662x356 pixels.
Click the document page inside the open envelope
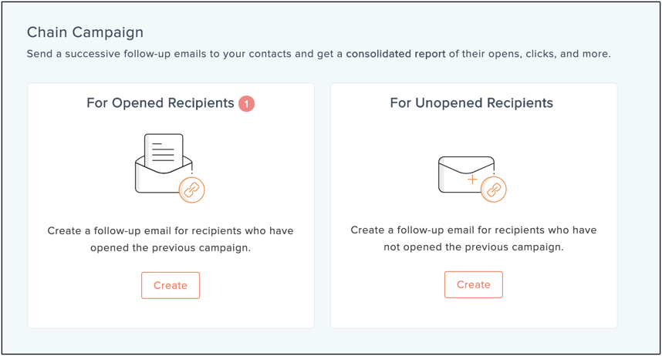point(164,152)
